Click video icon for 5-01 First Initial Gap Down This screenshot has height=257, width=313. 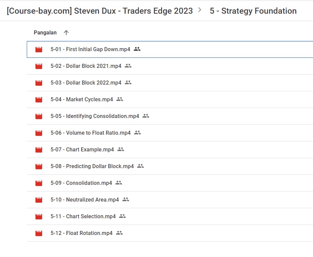pyautogui.click(x=39, y=49)
